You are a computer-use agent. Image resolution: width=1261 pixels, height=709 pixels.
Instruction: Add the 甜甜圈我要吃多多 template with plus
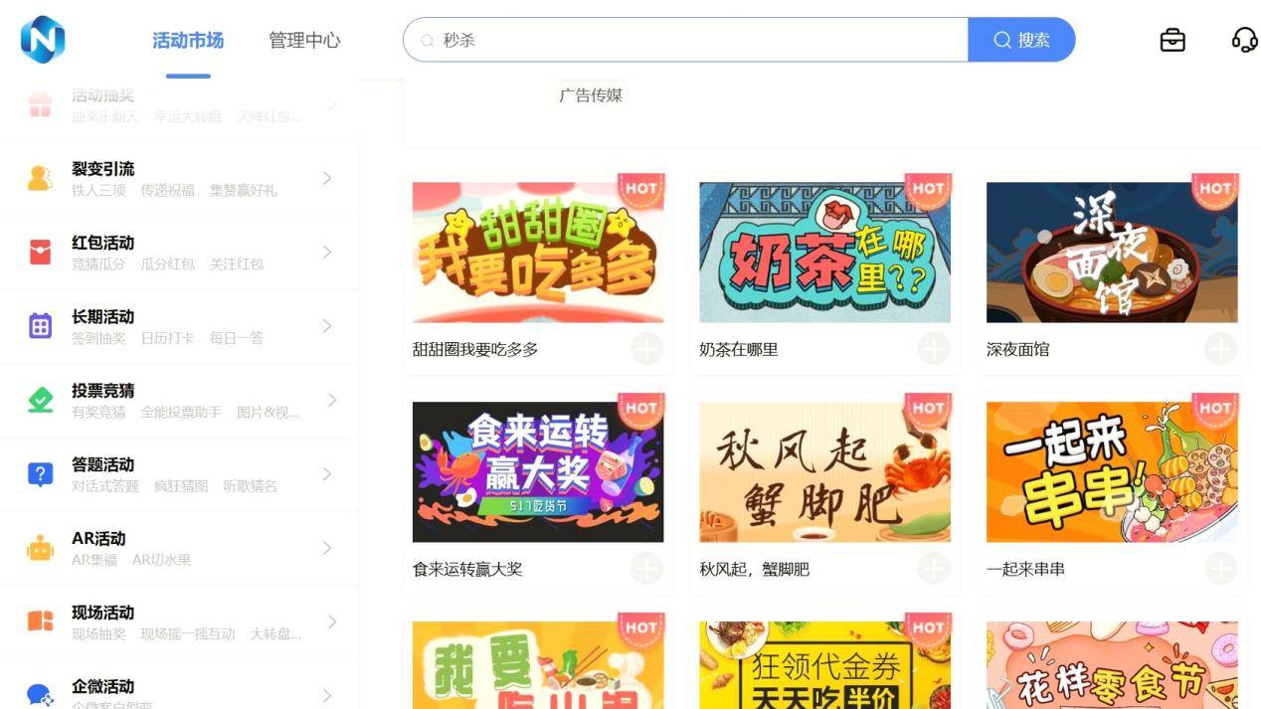pos(646,349)
